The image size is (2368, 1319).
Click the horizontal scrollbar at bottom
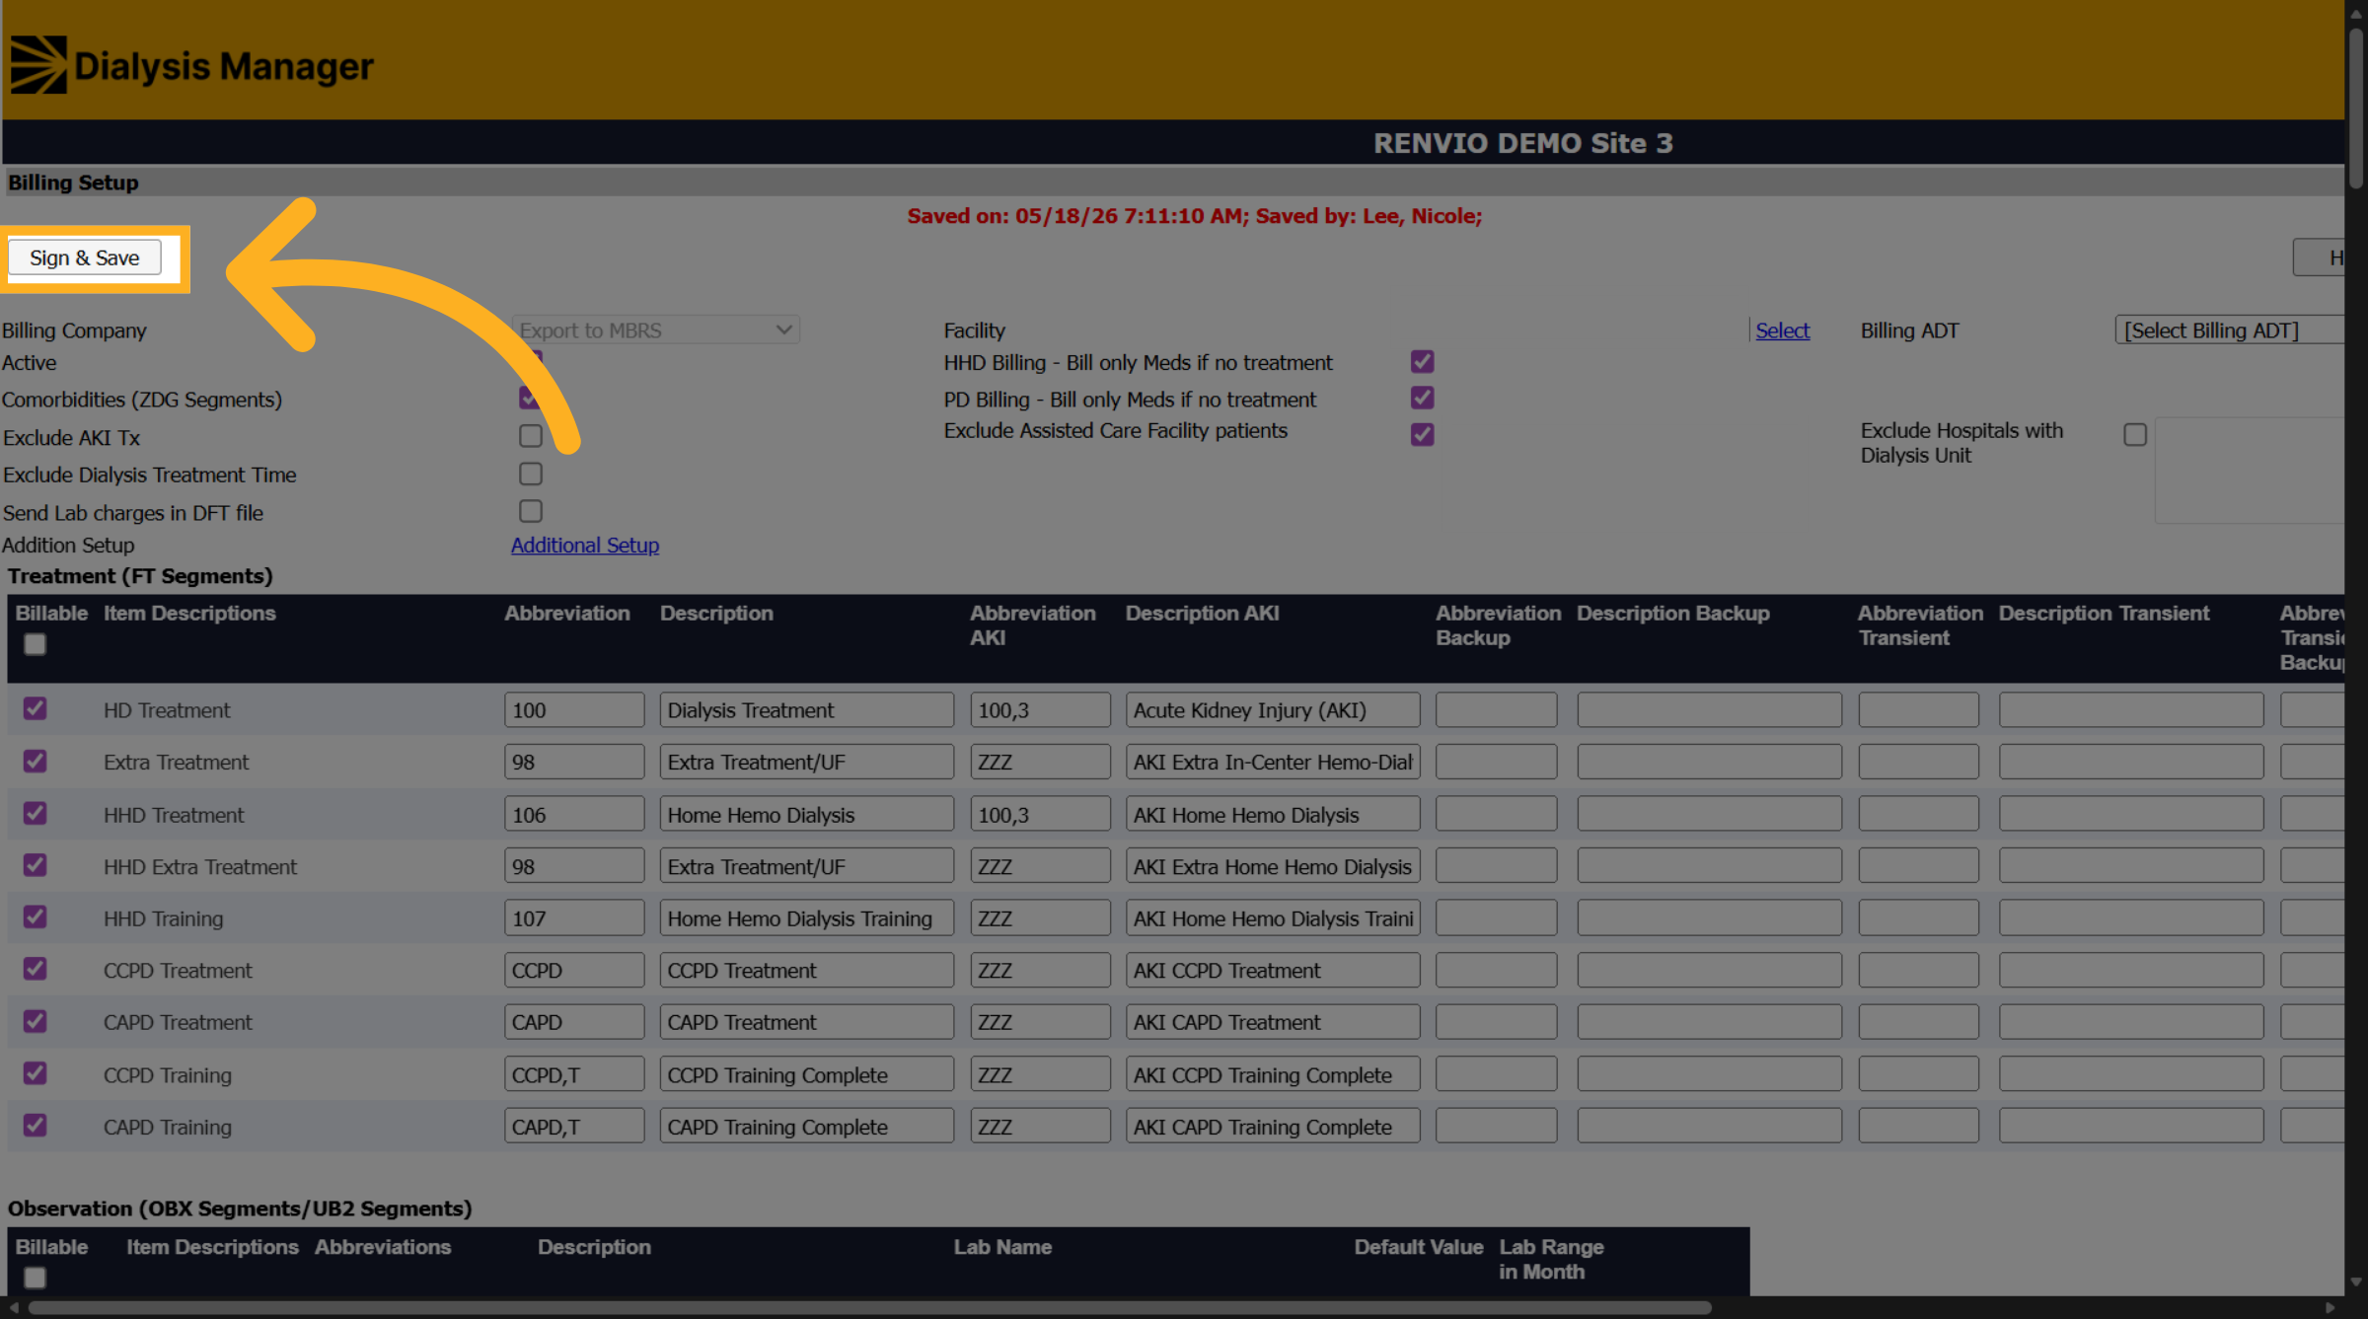[x=868, y=1307]
